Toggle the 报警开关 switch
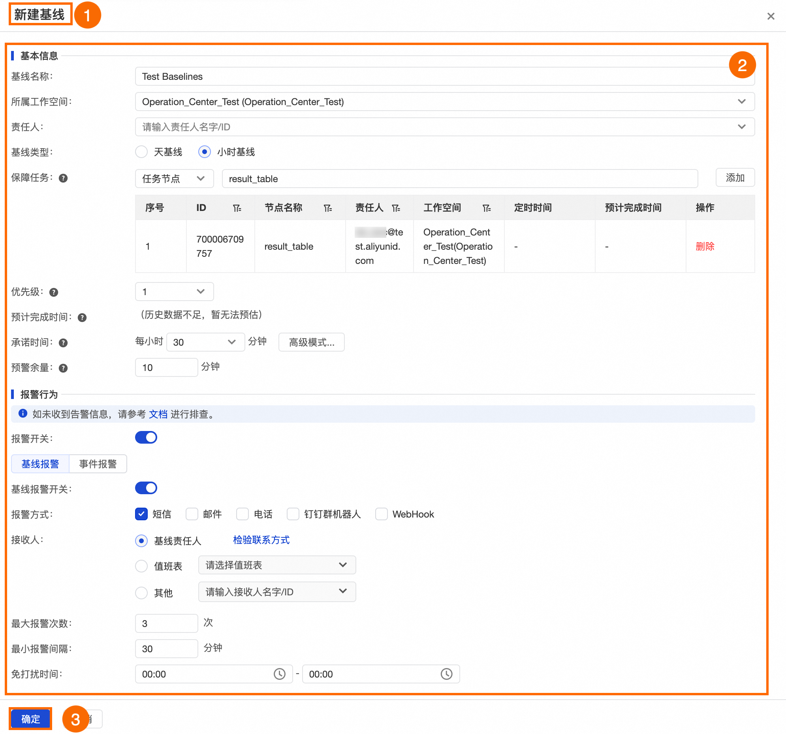 [x=146, y=437]
